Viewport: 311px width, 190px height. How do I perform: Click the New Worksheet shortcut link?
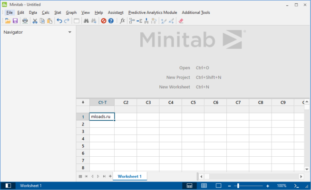tap(184, 87)
